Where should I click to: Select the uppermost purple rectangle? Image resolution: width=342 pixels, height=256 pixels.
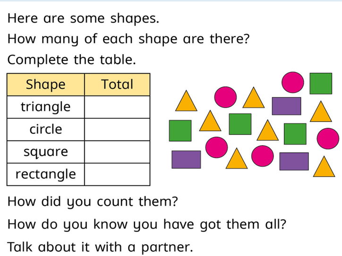click(x=287, y=106)
